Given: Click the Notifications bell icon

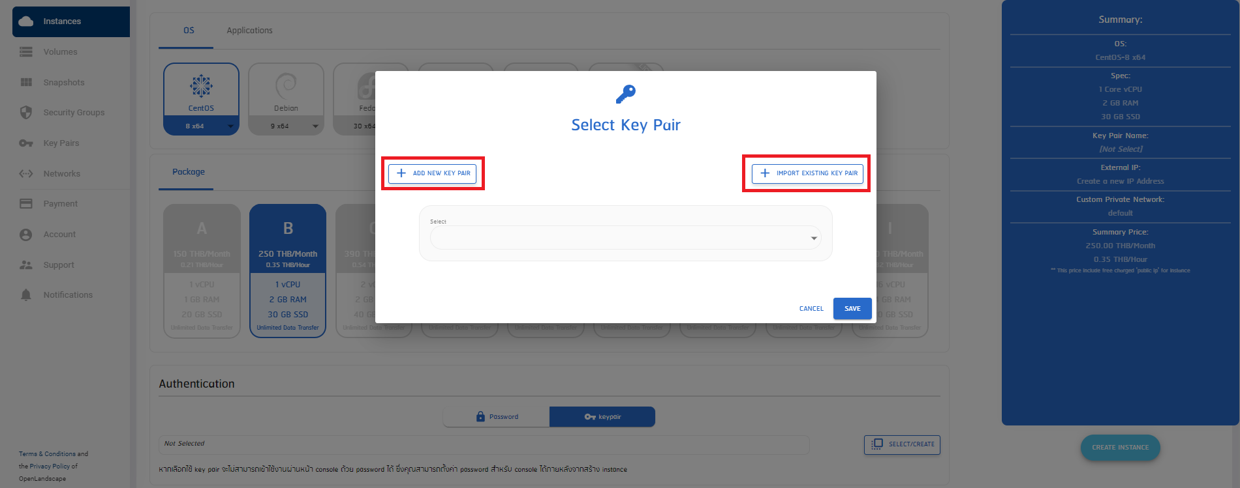Looking at the screenshot, I should (x=26, y=295).
